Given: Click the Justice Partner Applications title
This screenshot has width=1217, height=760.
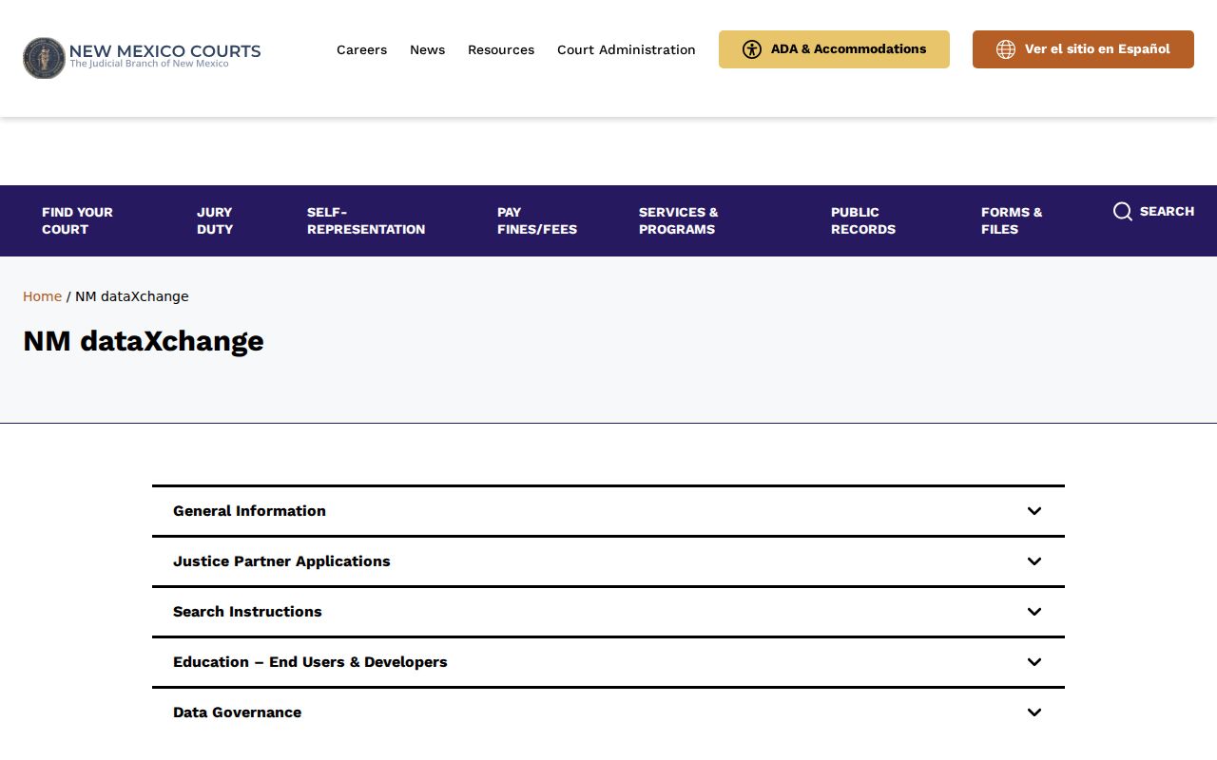Looking at the screenshot, I should [x=281, y=561].
